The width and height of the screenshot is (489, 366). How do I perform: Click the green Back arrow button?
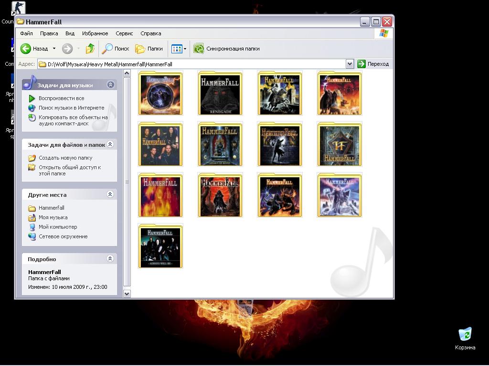tap(26, 49)
